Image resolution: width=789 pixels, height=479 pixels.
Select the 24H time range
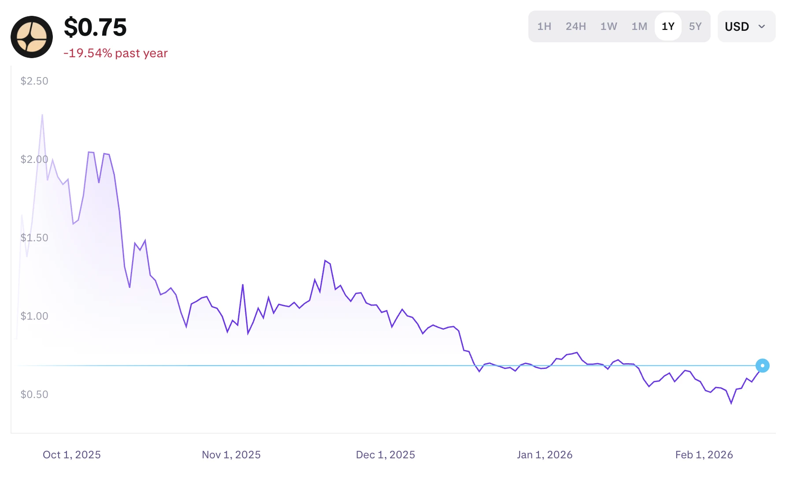(x=575, y=26)
